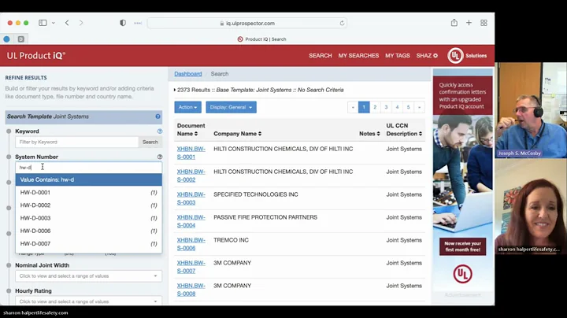Open document XHBN.BW-S-0001
Viewport: 567px width, 318px height.
click(191, 153)
